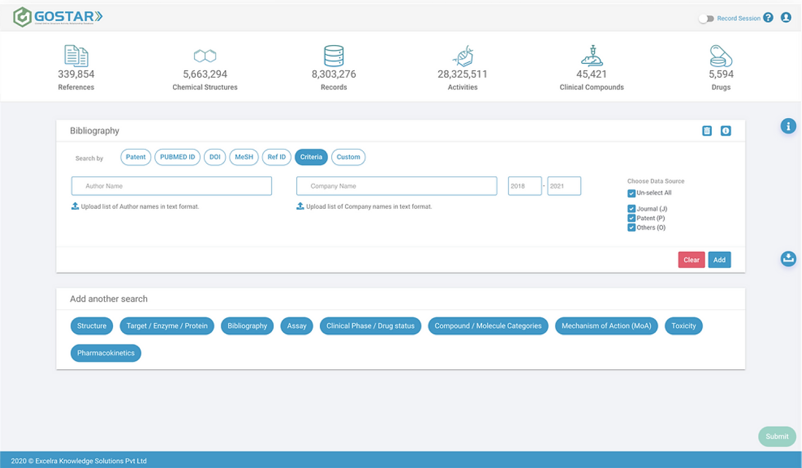Add a Target / Enzyme / Protein search
This screenshot has height=468, width=802.
tap(167, 326)
